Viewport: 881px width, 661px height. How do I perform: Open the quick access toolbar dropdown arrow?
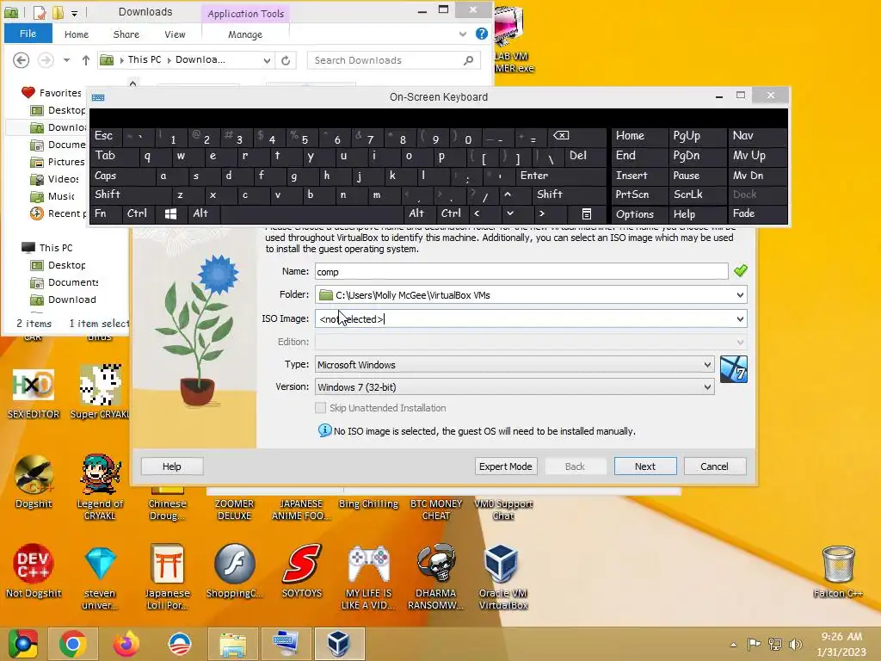(74, 13)
